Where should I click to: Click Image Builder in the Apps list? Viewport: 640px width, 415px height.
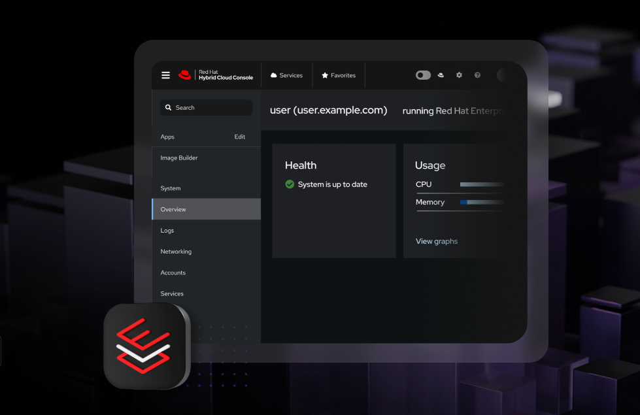pos(179,158)
